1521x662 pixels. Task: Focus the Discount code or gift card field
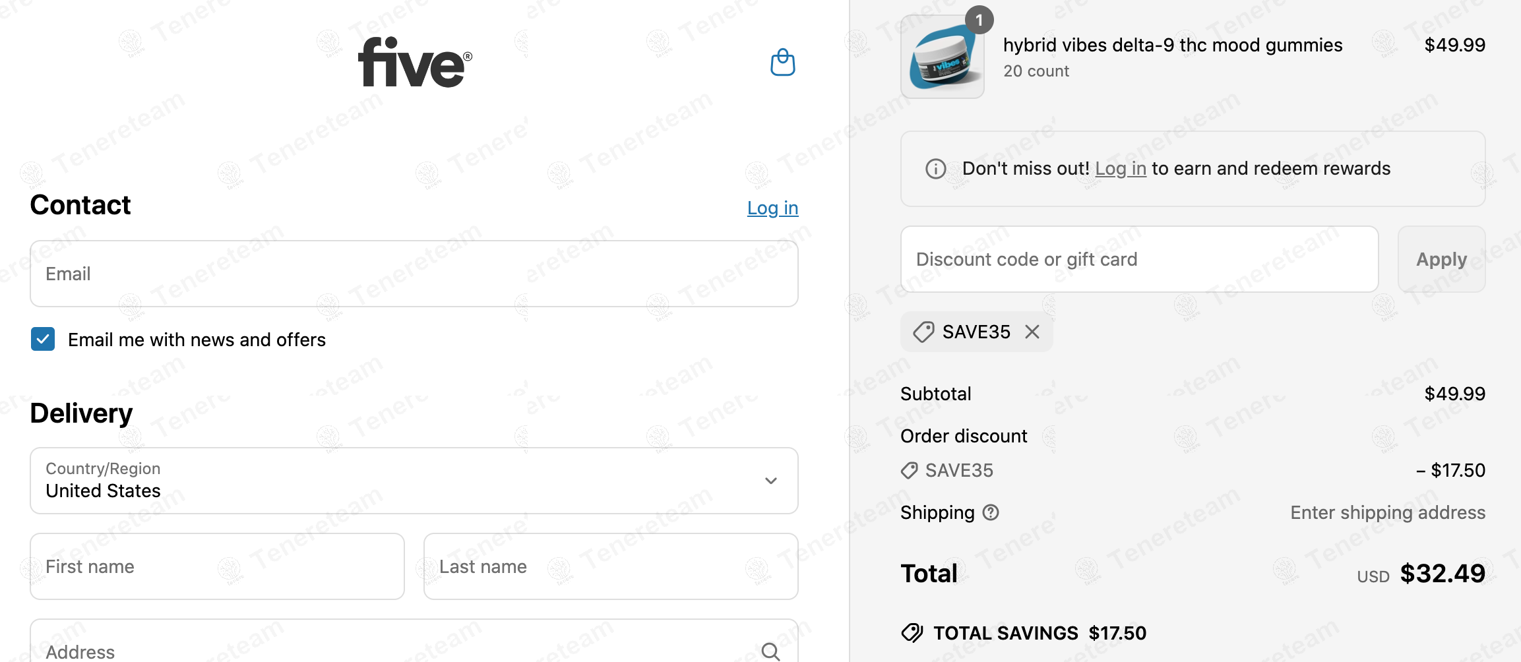[x=1139, y=259]
